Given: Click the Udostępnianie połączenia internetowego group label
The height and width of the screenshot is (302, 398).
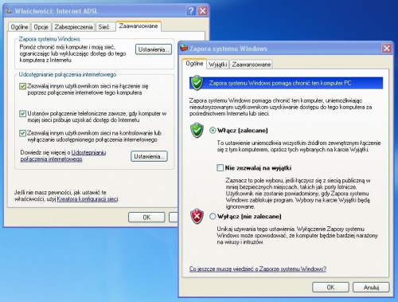Looking at the screenshot, I should 68,75.
